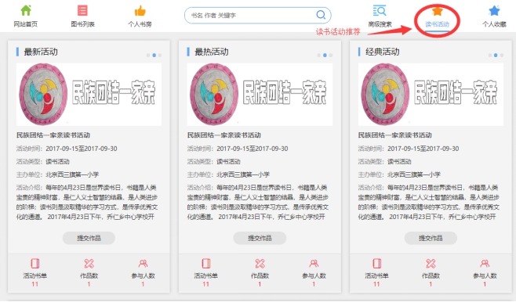Click the 网站首页 nav label
The width and height of the screenshot is (516, 302).
point(26,24)
